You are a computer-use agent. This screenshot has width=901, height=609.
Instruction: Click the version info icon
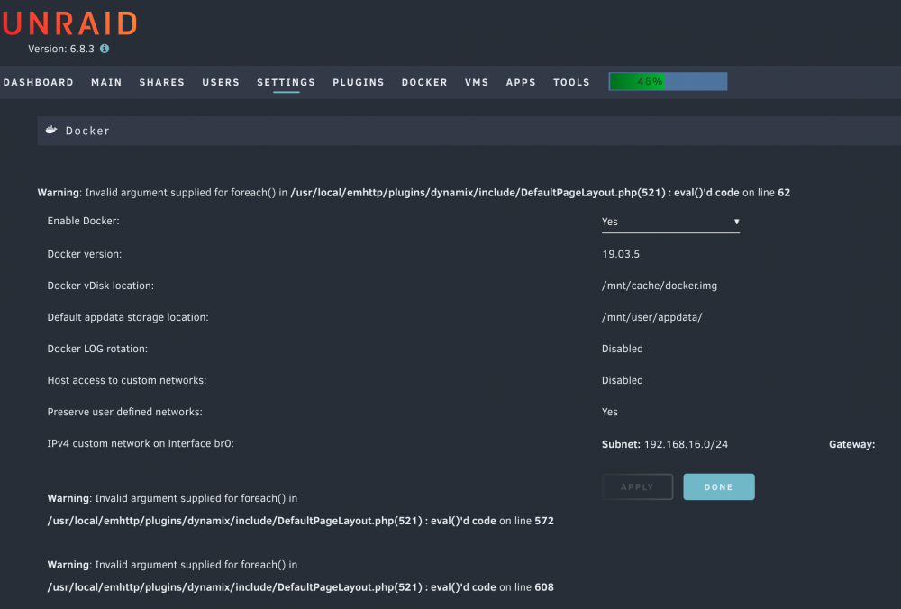click(105, 49)
